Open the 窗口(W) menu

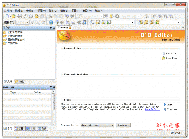coord(87,11)
